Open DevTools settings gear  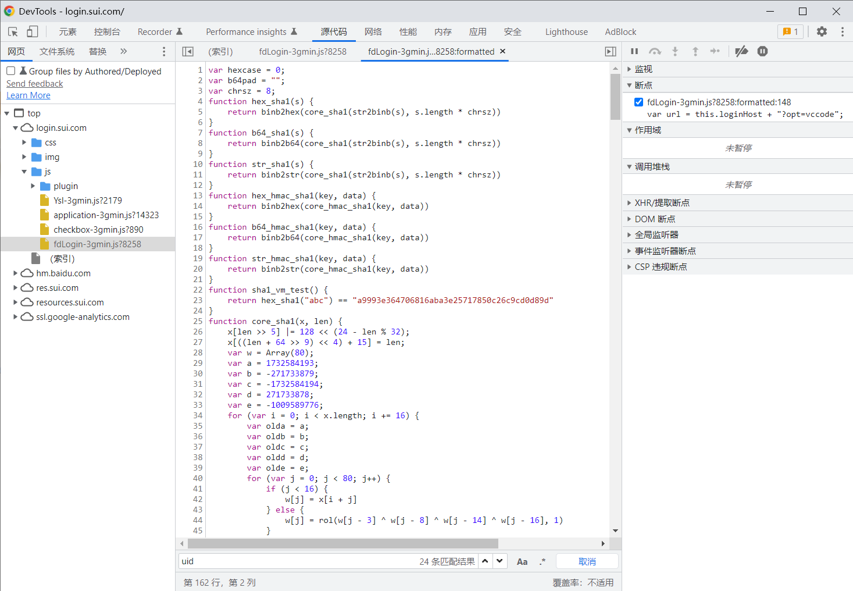pyautogui.click(x=822, y=32)
